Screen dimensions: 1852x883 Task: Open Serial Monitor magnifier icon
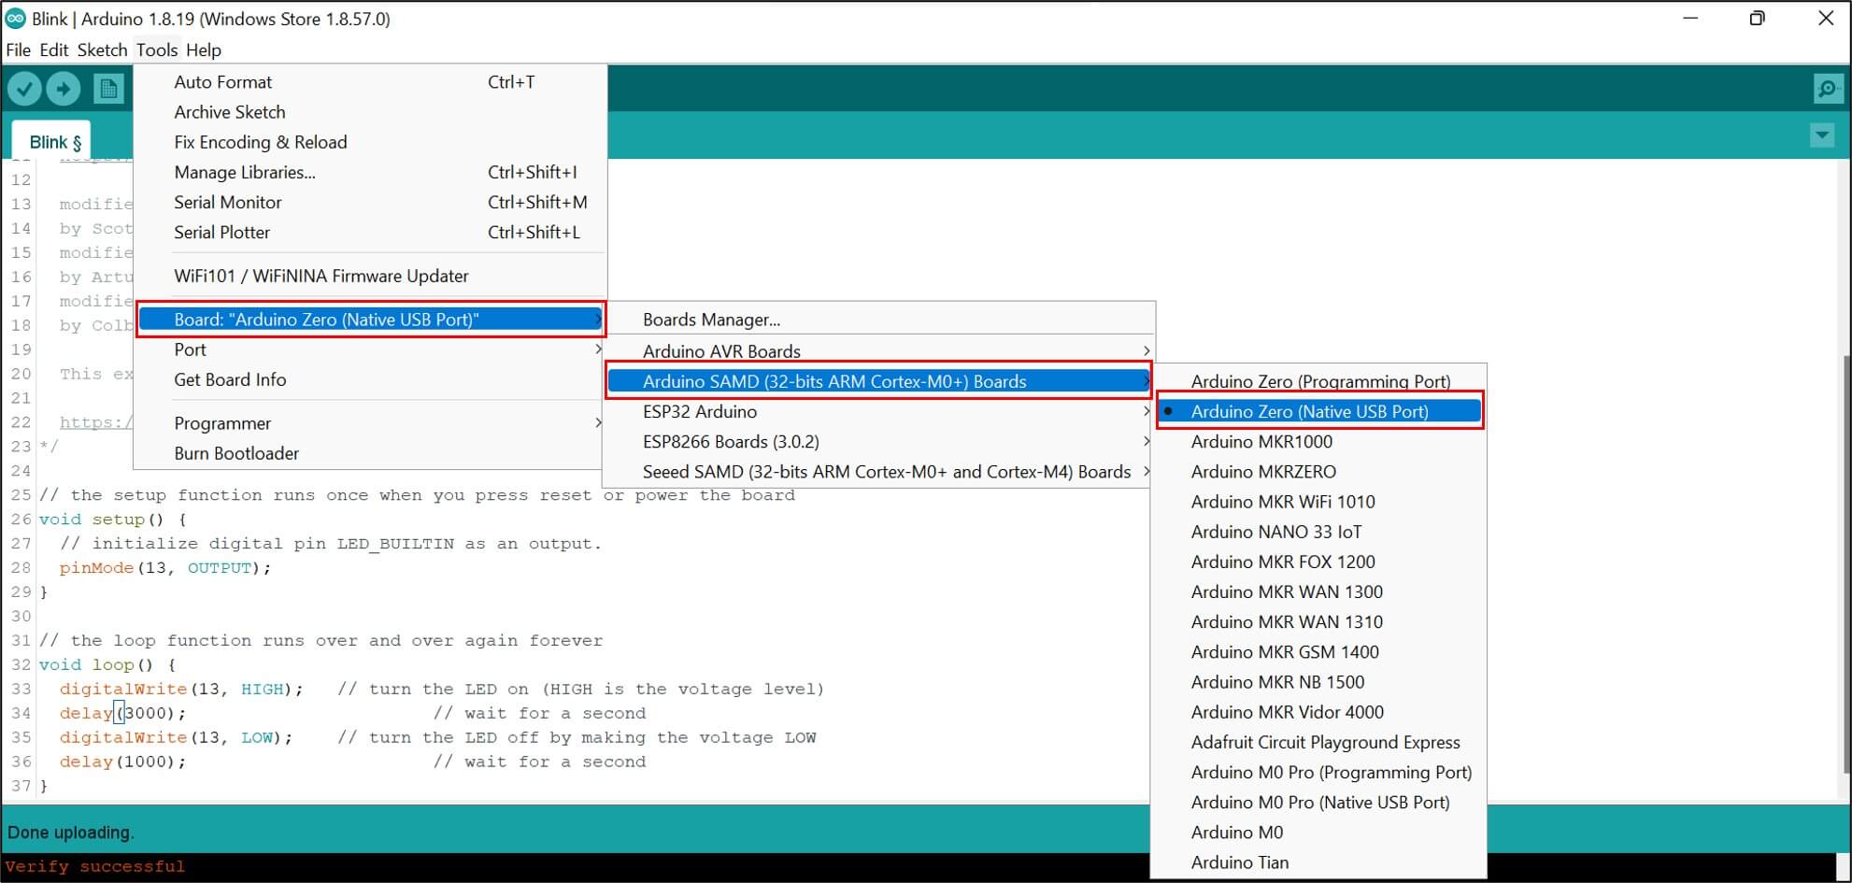tap(1827, 89)
